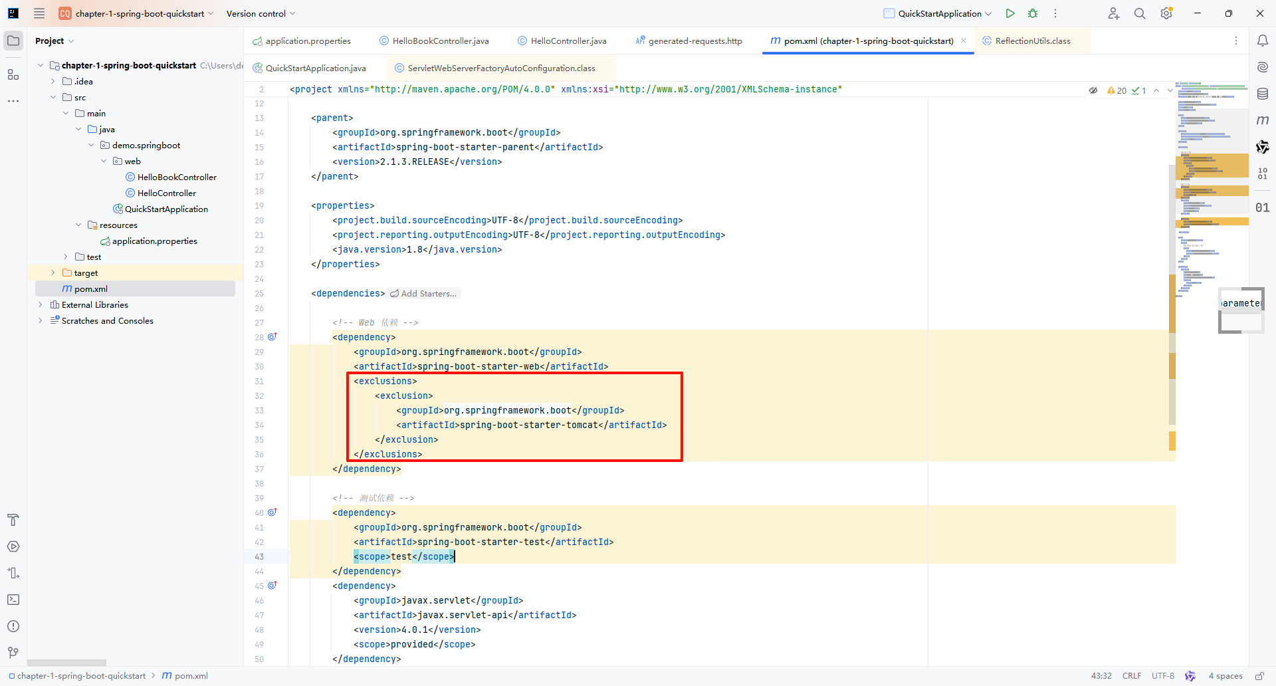The image size is (1276, 686).
Task: Click UTF-8 encoding in status bar
Action: 1163,676
